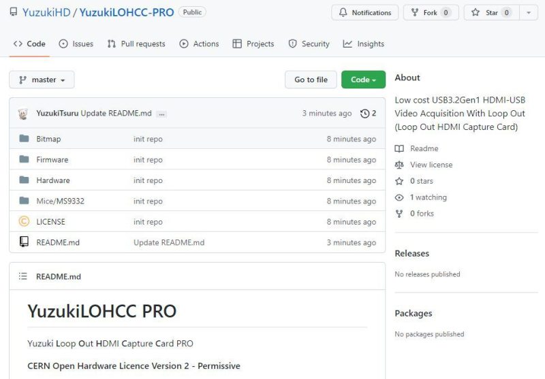Click the eye icon beside 1 watching
Screen dimensions: 545x379
point(399,197)
